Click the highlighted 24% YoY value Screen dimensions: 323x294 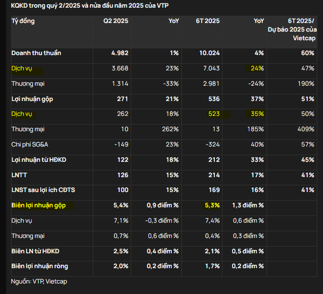[x=257, y=68]
